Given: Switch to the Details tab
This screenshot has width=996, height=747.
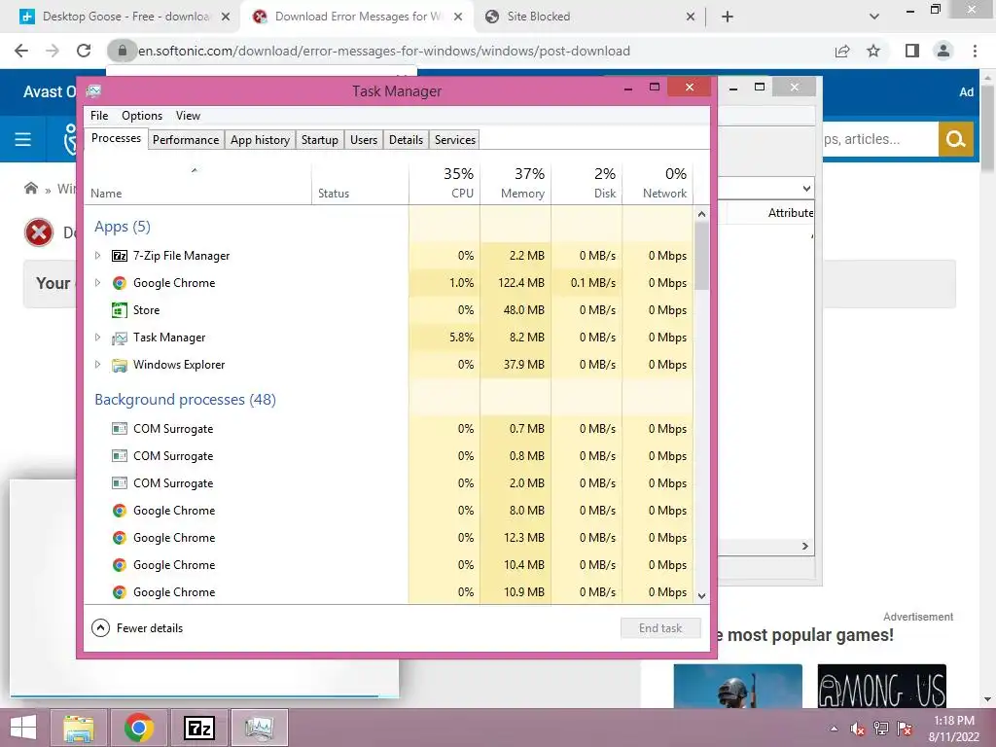Looking at the screenshot, I should click(406, 140).
